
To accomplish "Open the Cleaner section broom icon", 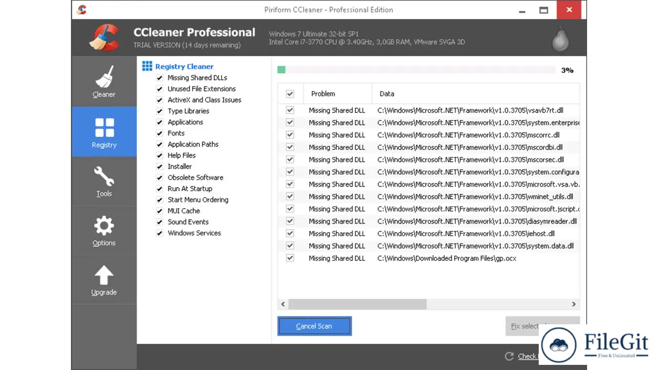I will point(104,77).
